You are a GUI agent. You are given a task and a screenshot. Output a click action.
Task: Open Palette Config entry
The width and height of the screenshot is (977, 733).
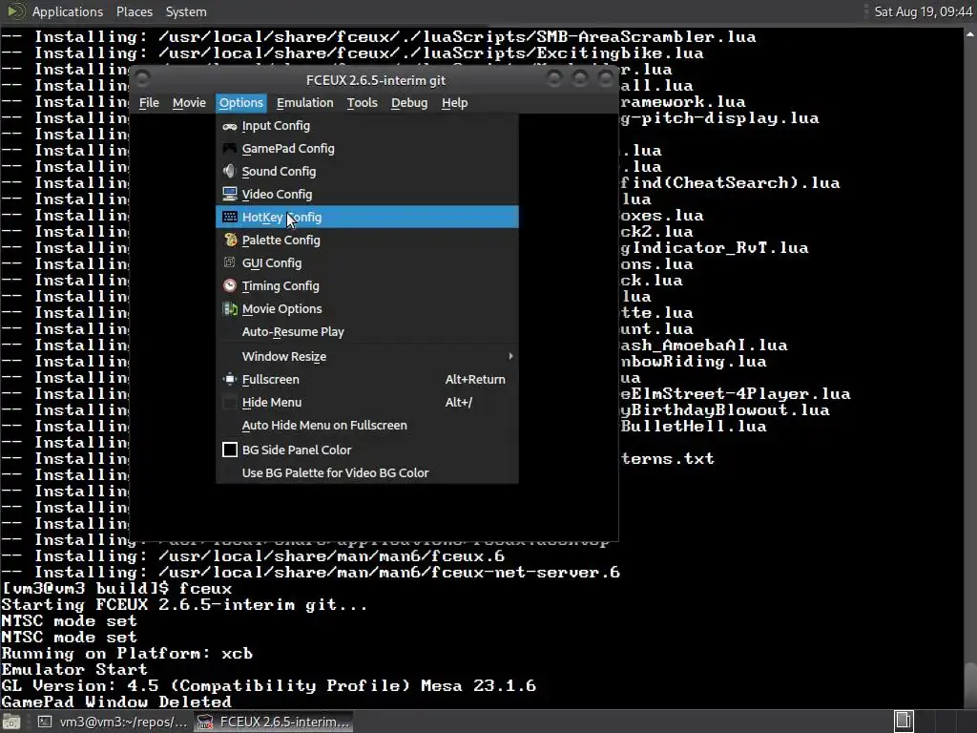367,240
